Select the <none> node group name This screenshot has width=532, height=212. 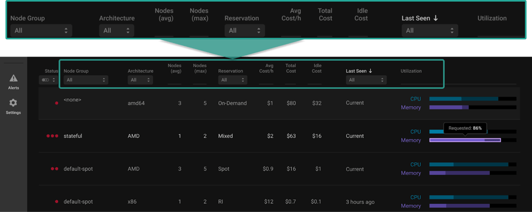pyautogui.click(x=72, y=100)
